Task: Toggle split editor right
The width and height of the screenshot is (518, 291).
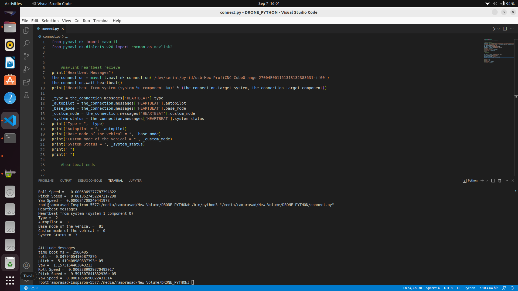Action: pyautogui.click(x=505, y=29)
